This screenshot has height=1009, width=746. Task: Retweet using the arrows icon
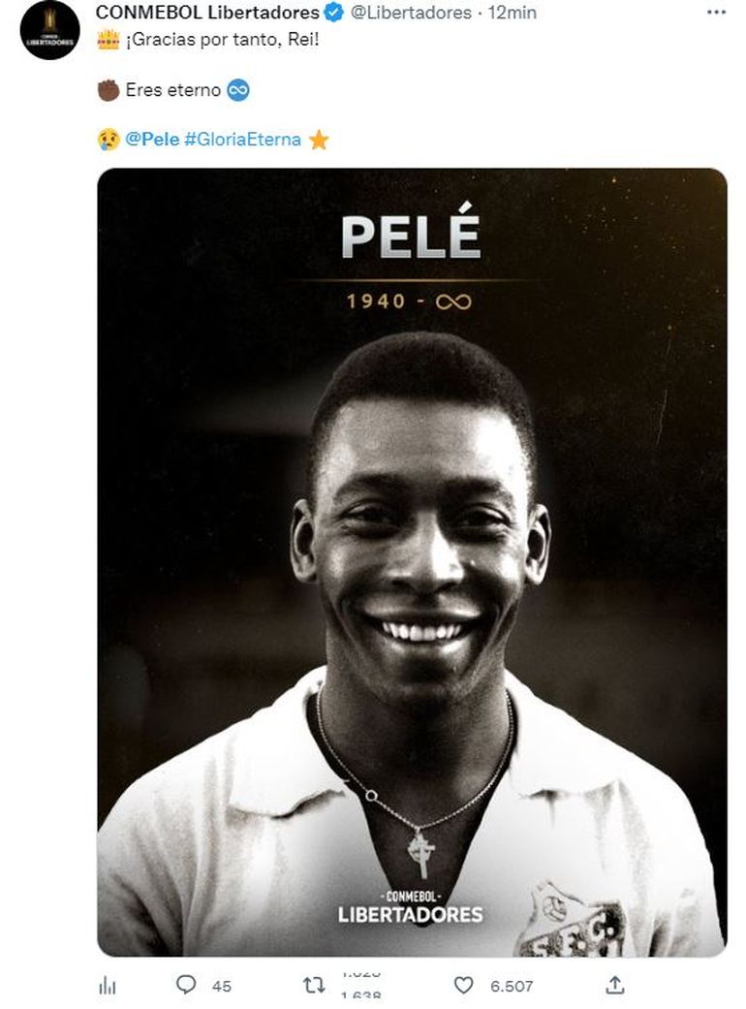click(314, 985)
